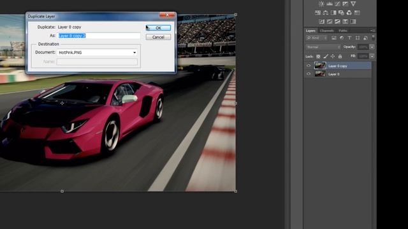Select the Layer 0 copy thumbnail
Screen dimensions: 408x229
coord(320,66)
